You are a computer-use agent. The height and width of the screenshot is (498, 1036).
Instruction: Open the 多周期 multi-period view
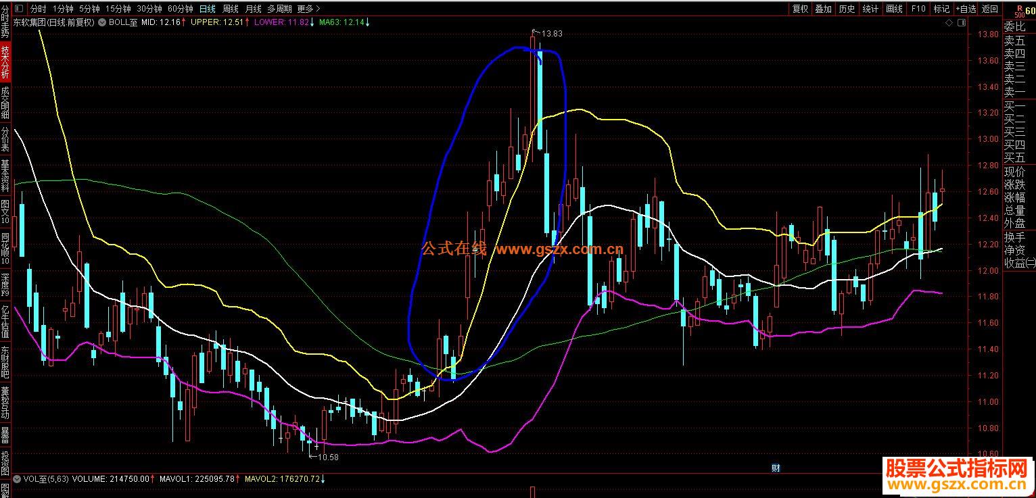coord(280,9)
